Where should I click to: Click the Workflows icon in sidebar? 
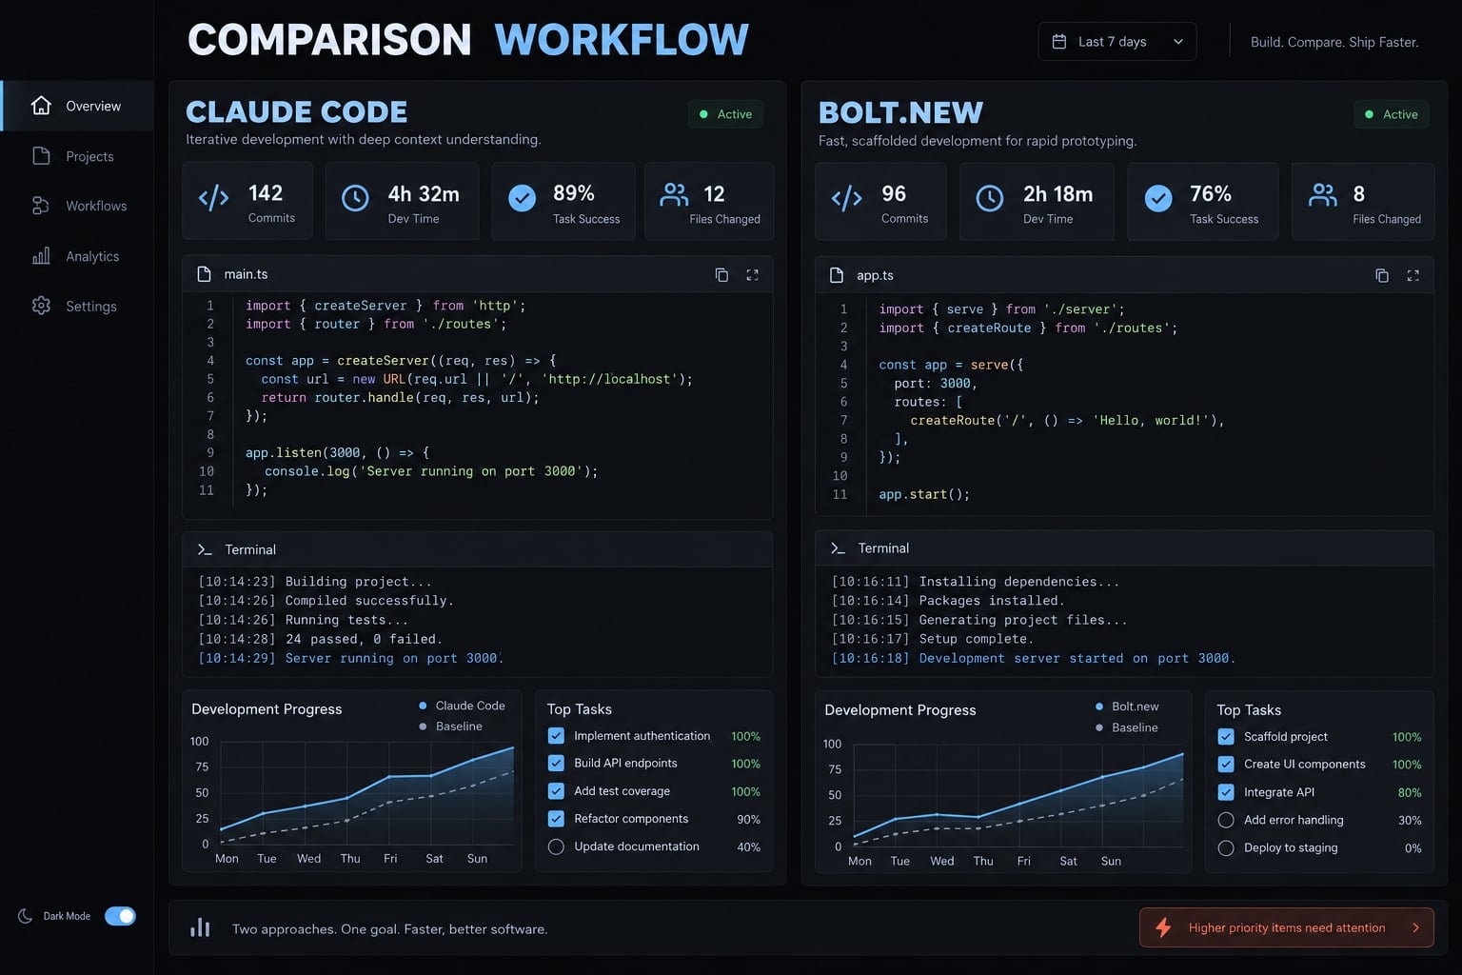[41, 206]
